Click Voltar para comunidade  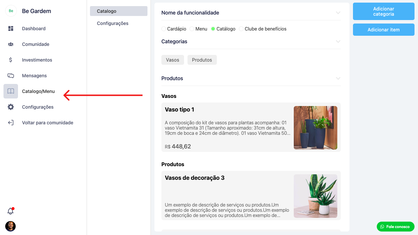click(x=48, y=123)
